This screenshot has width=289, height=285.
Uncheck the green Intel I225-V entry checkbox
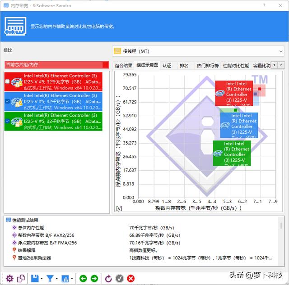pos(7,121)
